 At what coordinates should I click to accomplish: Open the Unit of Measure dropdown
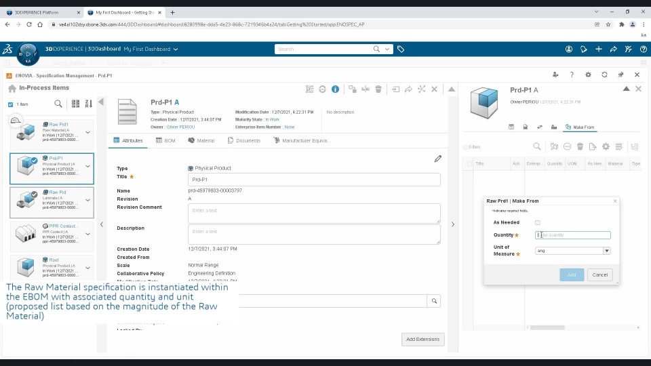coord(606,251)
